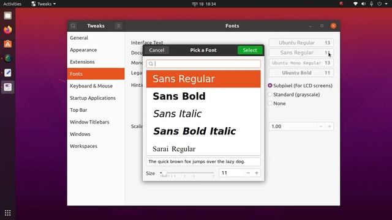The width and height of the screenshot is (392, 220).
Task: Click the scaling factor 1.00 field
Action: click(x=293, y=127)
